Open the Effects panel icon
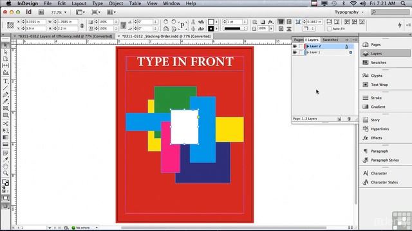The height and width of the screenshot is (231, 412). (x=366, y=138)
